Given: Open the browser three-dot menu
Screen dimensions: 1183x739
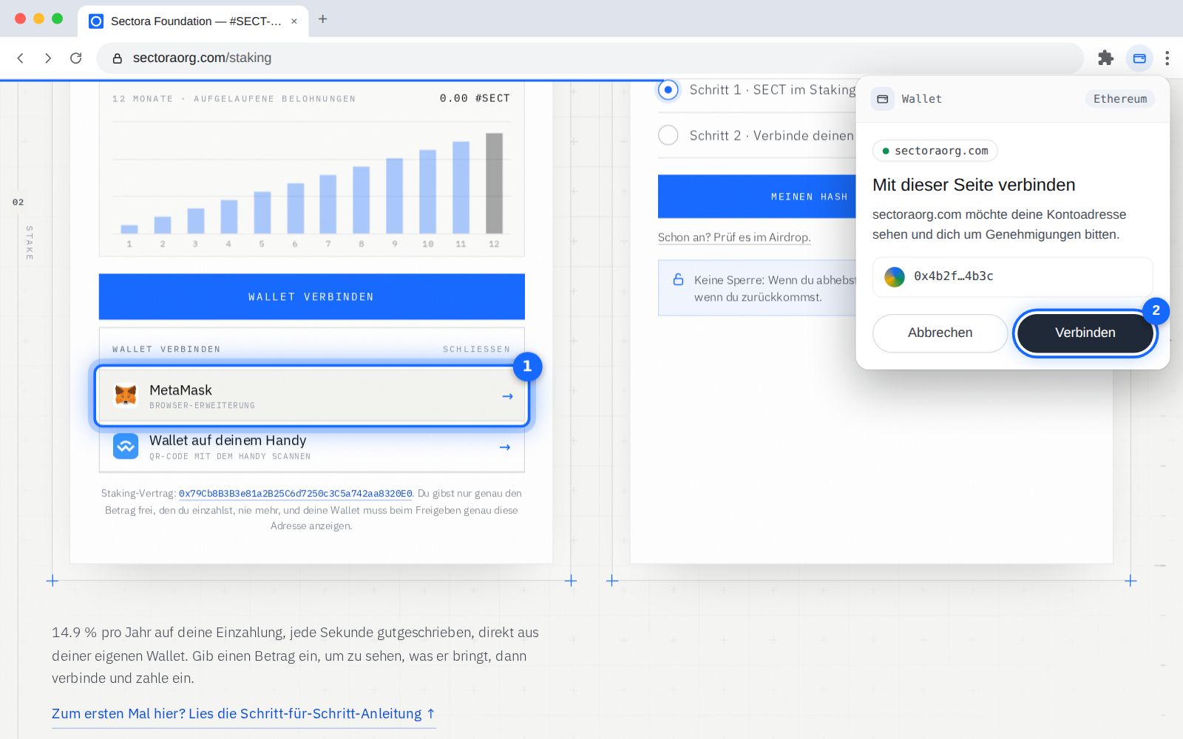Looking at the screenshot, I should pos(1167,58).
